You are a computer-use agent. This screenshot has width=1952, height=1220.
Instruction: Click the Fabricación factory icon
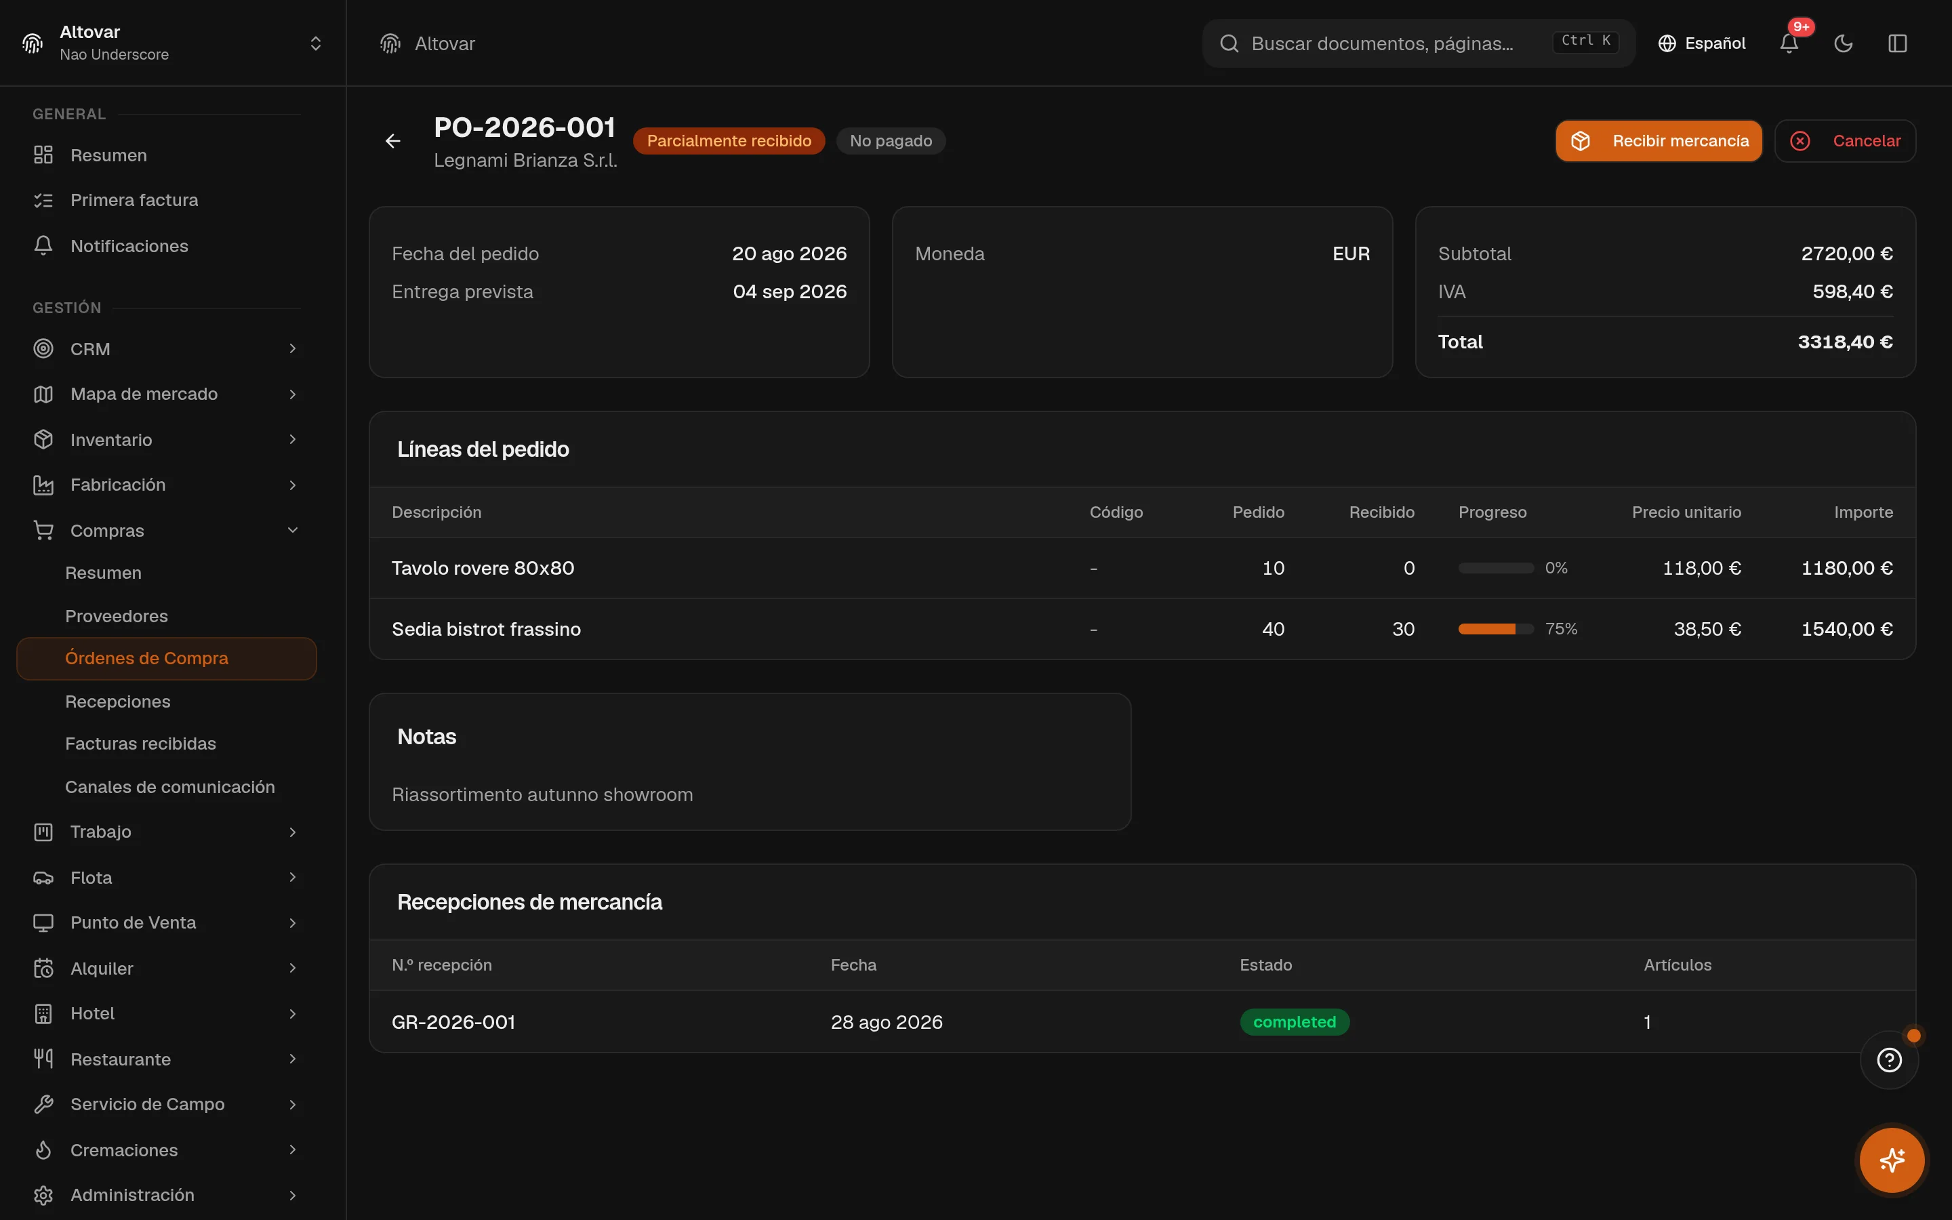pyautogui.click(x=43, y=485)
